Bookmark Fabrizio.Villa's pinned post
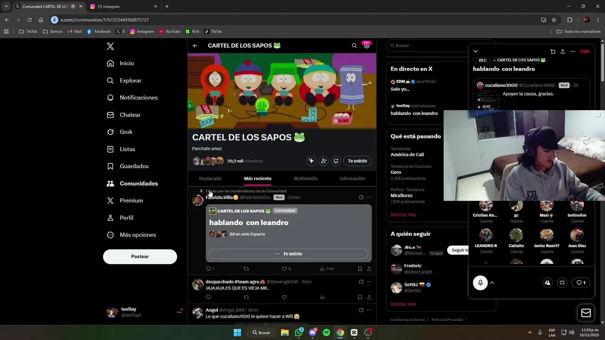 [360, 269]
